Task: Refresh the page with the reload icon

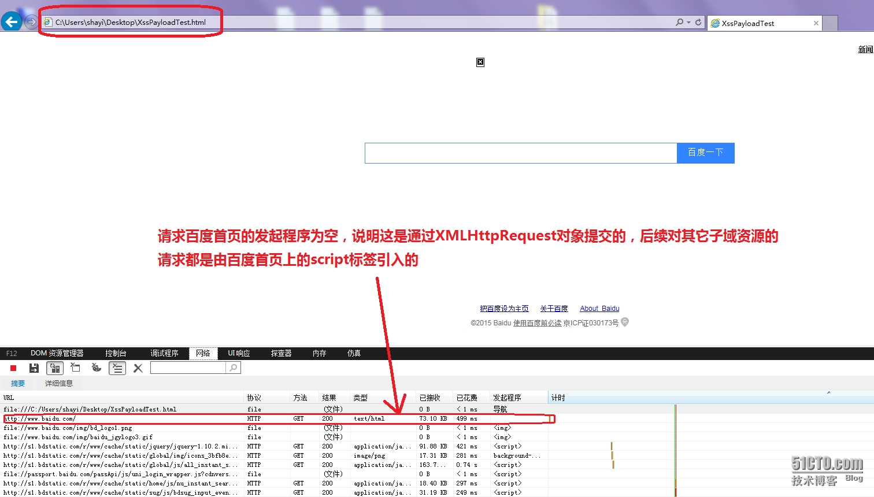Action: pyautogui.click(x=698, y=22)
